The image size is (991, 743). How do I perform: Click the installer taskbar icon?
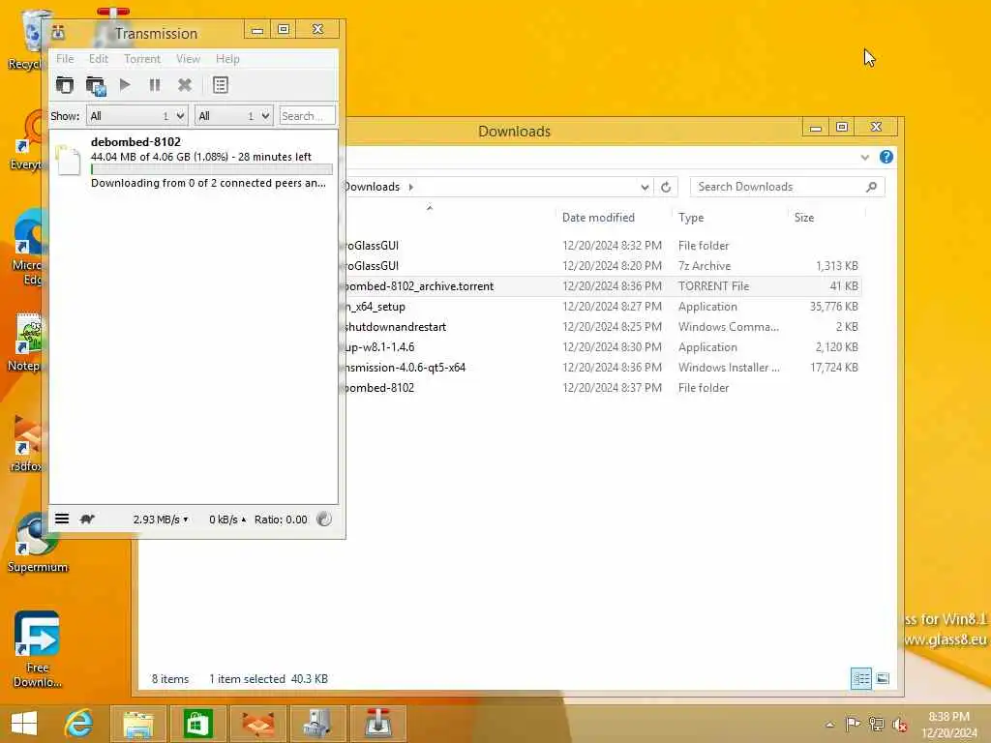click(317, 724)
